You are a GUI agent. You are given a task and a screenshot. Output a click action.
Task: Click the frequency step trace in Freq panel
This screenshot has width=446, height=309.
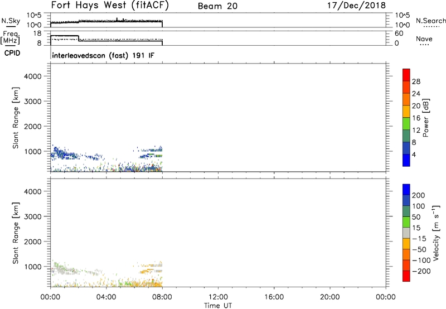[106, 40]
